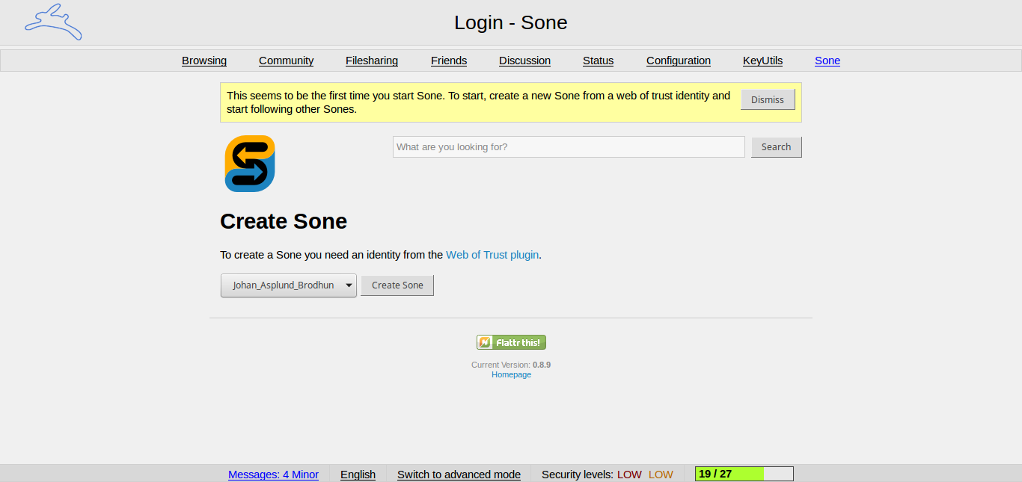Viewport: 1022px width, 482px height.
Task: Click the Search button
Action: click(776, 147)
